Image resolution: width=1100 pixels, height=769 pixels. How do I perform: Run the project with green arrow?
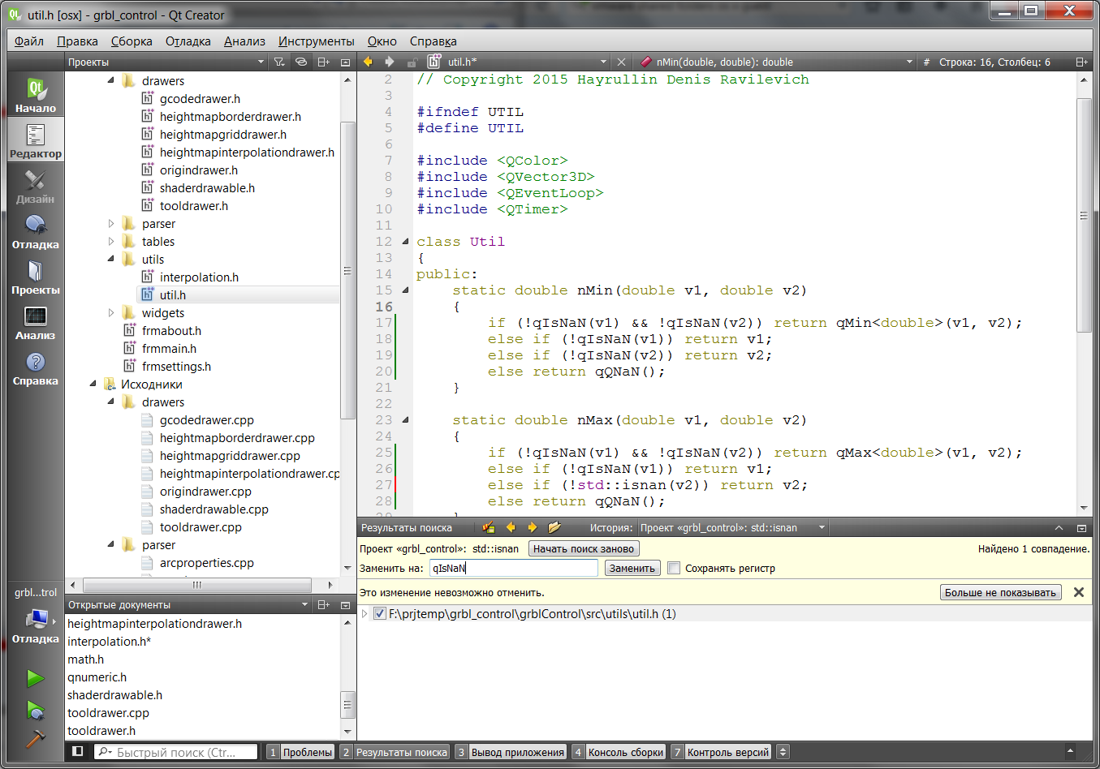tap(36, 677)
